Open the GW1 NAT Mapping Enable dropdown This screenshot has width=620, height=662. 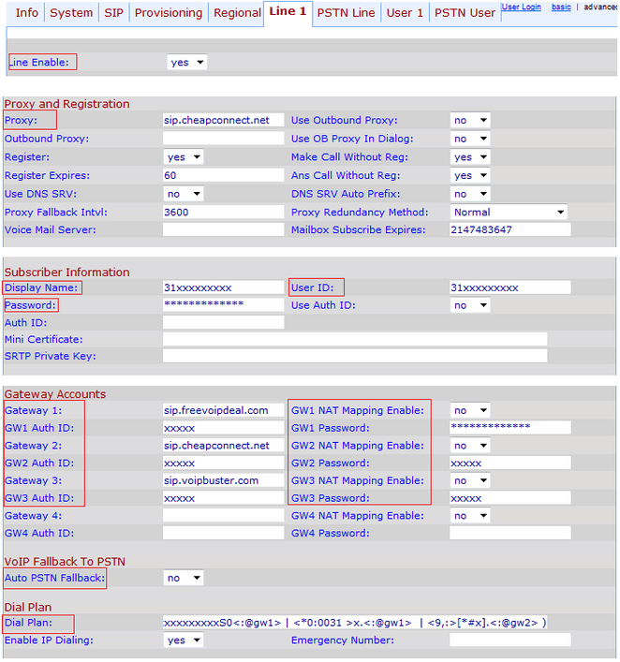click(x=470, y=410)
